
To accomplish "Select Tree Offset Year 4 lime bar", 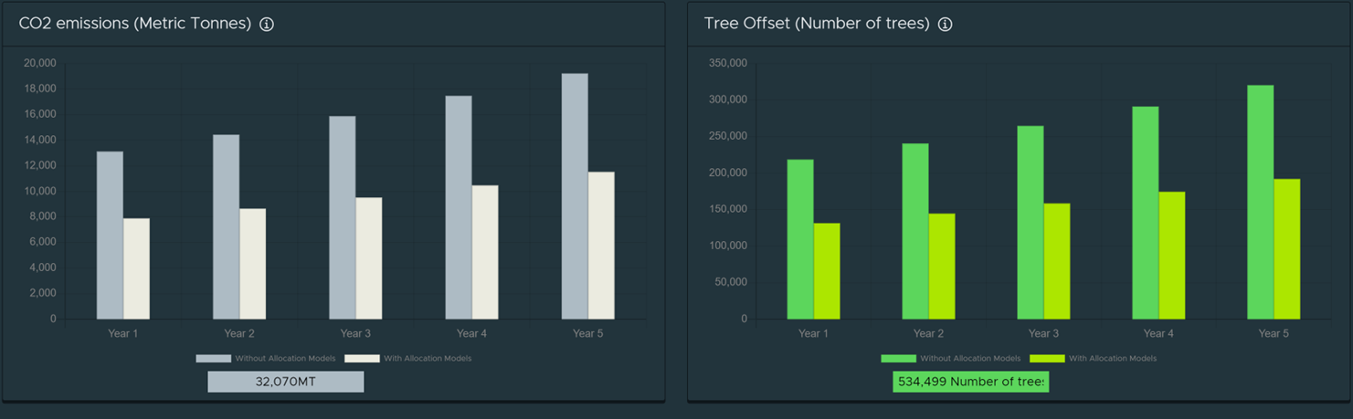I will click(x=1172, y=256).
